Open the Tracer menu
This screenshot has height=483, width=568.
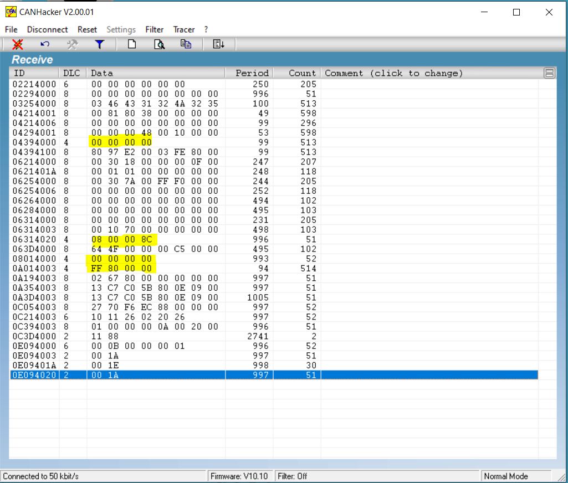coord(183,29)
